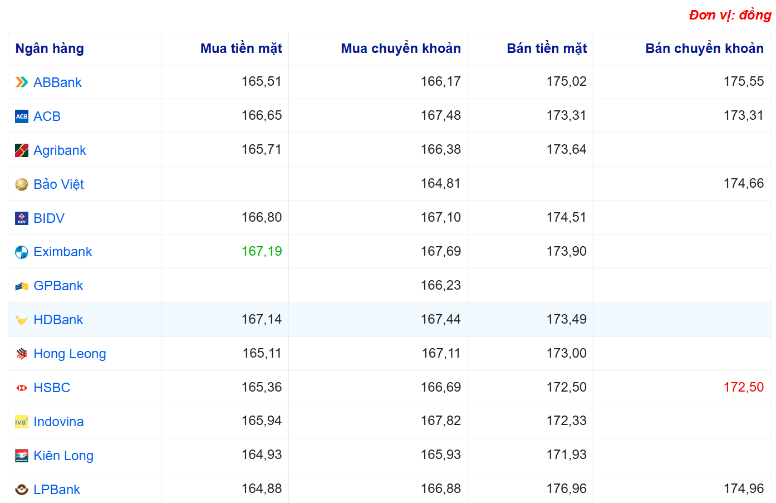
Task: Click the Eximbank logo icon
Action: click(x=21, y=252)
